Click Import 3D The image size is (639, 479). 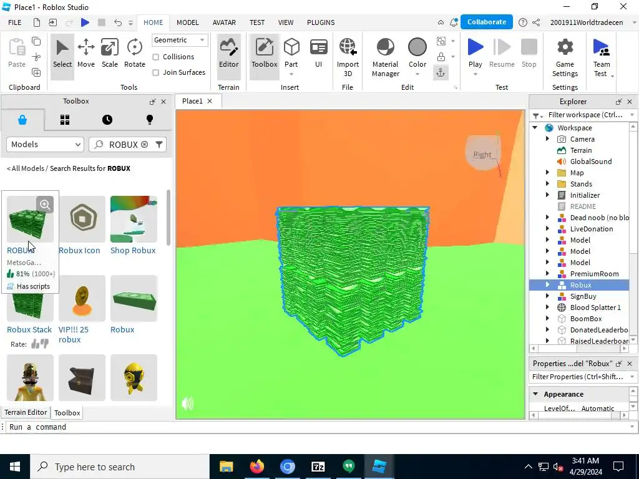tap(348, 57)
